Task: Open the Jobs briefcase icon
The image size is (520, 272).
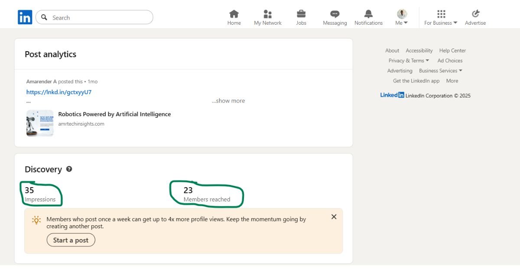Action: (x=301, y=14)
